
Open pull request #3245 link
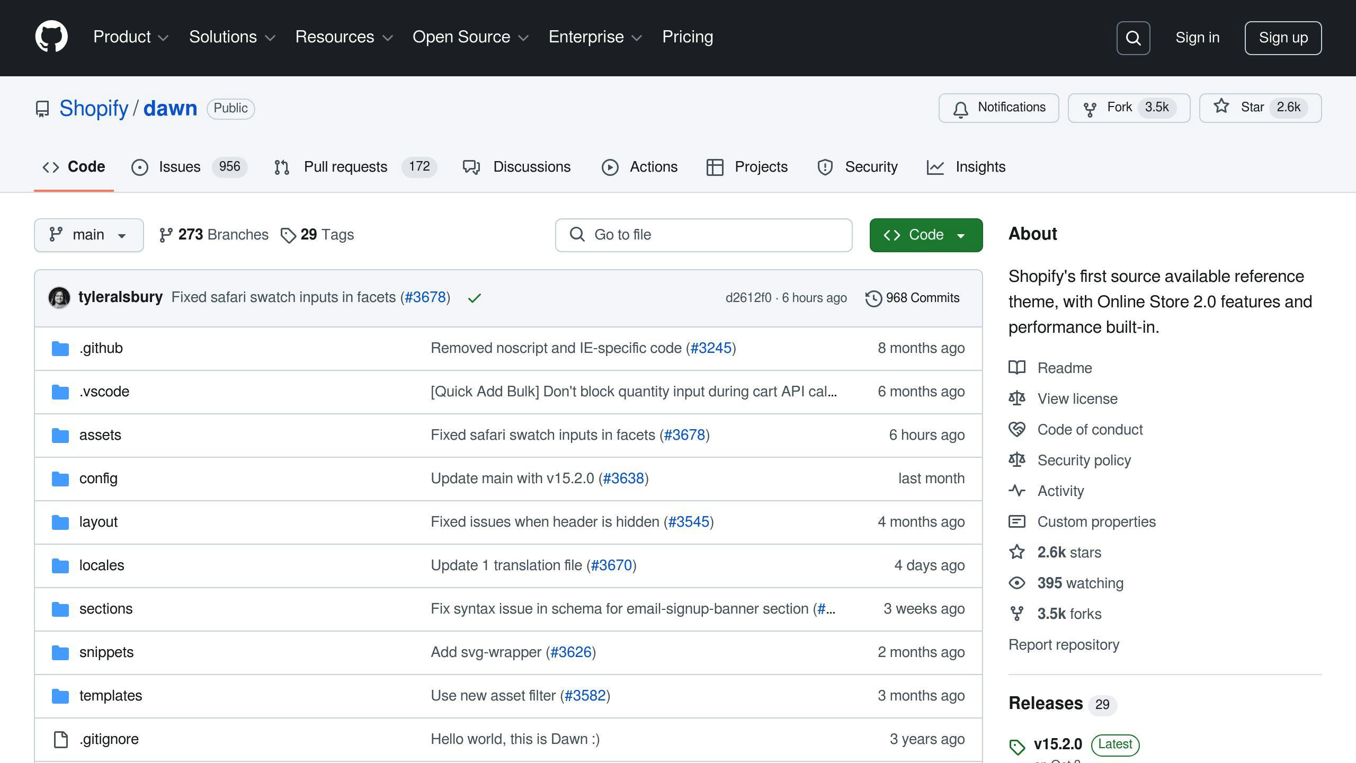pos(710,348)
